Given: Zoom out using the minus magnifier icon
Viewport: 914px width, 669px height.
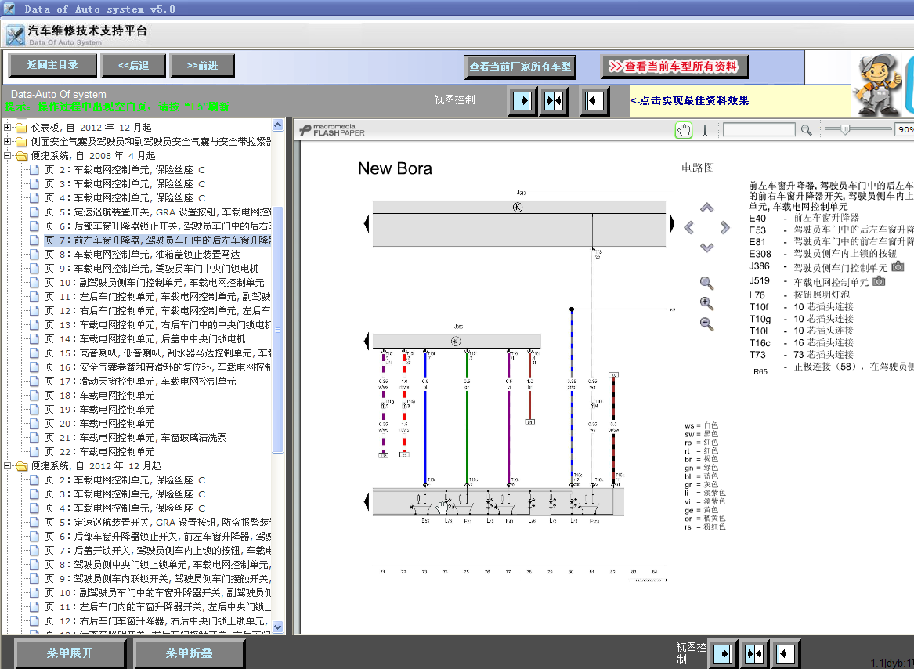Looking at the screenshot, I should pos(706,324).
